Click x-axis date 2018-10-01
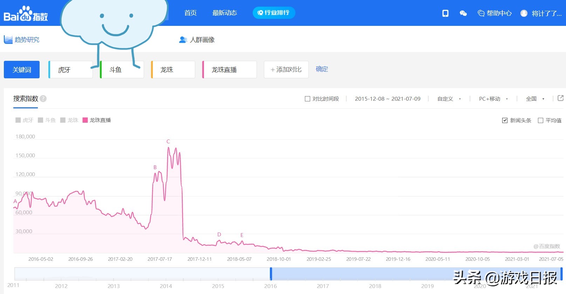Viewport: 566px width, 294px height. (279, 259)
